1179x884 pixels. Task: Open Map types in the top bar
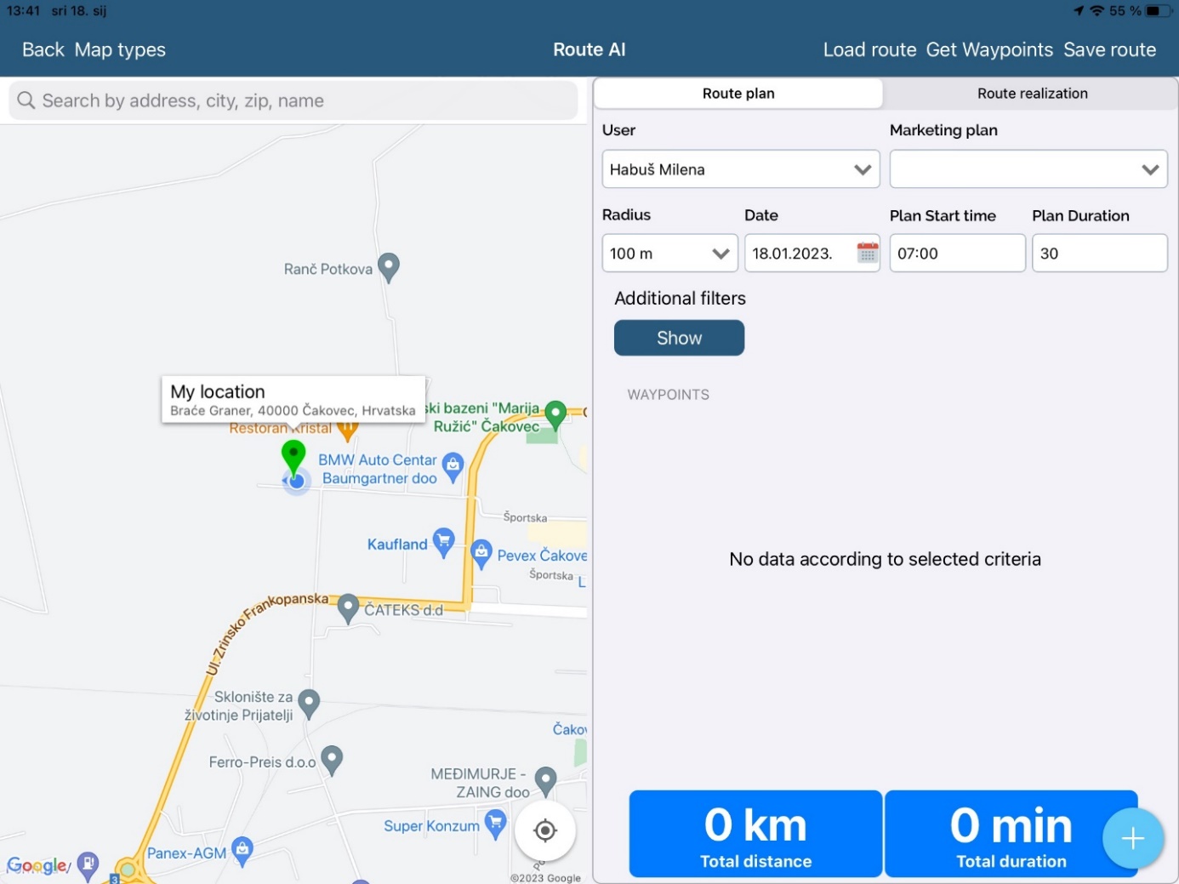(120, 50)
